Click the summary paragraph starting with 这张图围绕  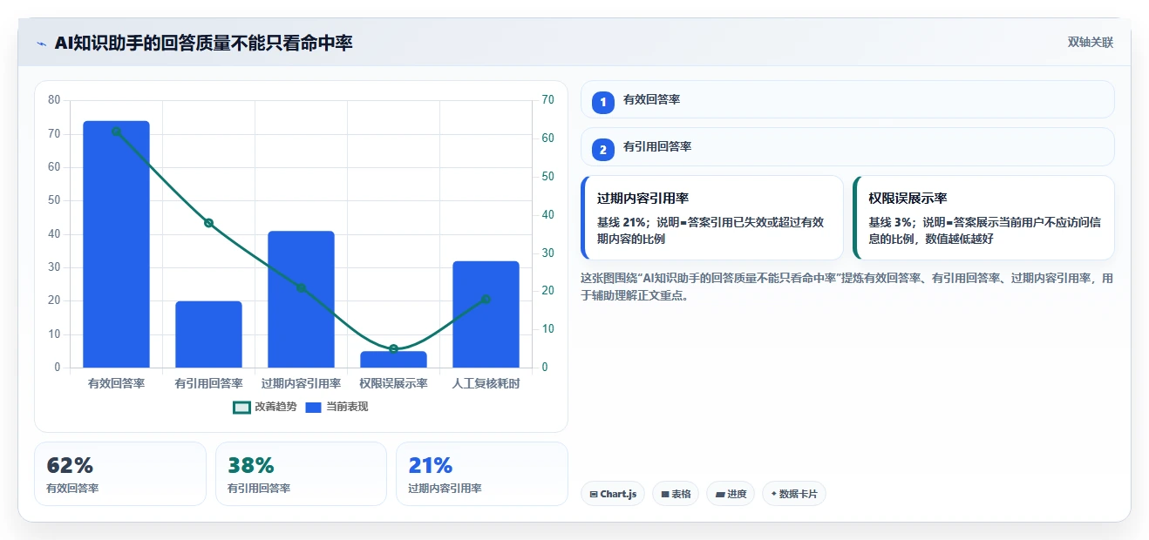coord(846,287)
